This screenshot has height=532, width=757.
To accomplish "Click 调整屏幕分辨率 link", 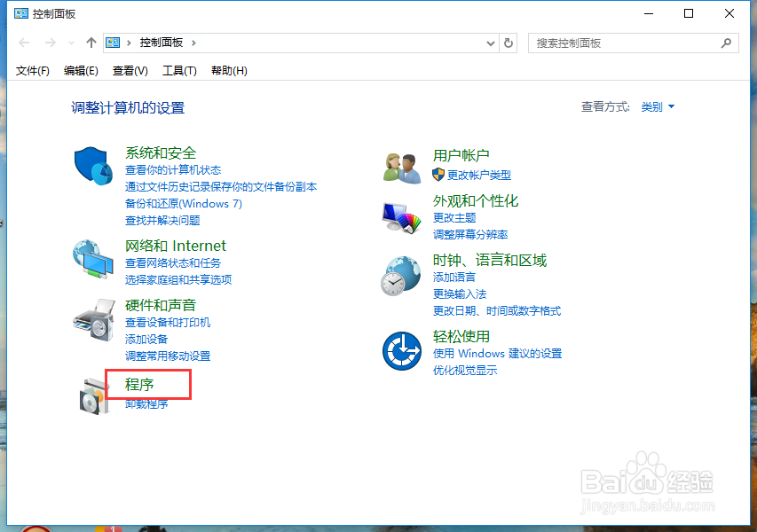I will click(x=470, y=234).
